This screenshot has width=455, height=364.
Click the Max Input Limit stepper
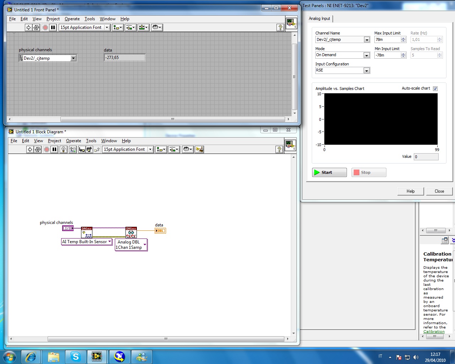pyautogui.click(x=403, y=40)
